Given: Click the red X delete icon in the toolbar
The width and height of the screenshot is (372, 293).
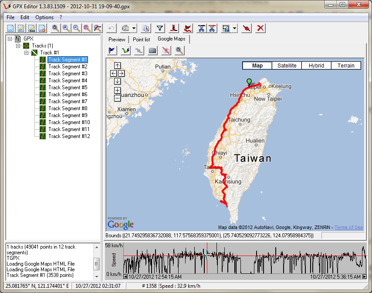Looking at the screenshot, I should tap(260, 28).
